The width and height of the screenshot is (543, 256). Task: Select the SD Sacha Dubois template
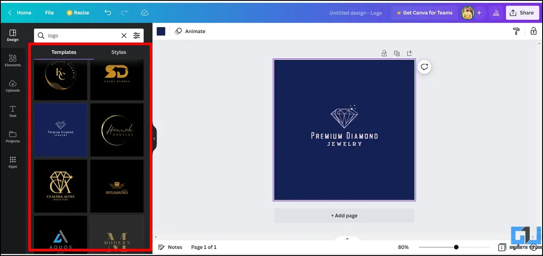pos(117,80)
